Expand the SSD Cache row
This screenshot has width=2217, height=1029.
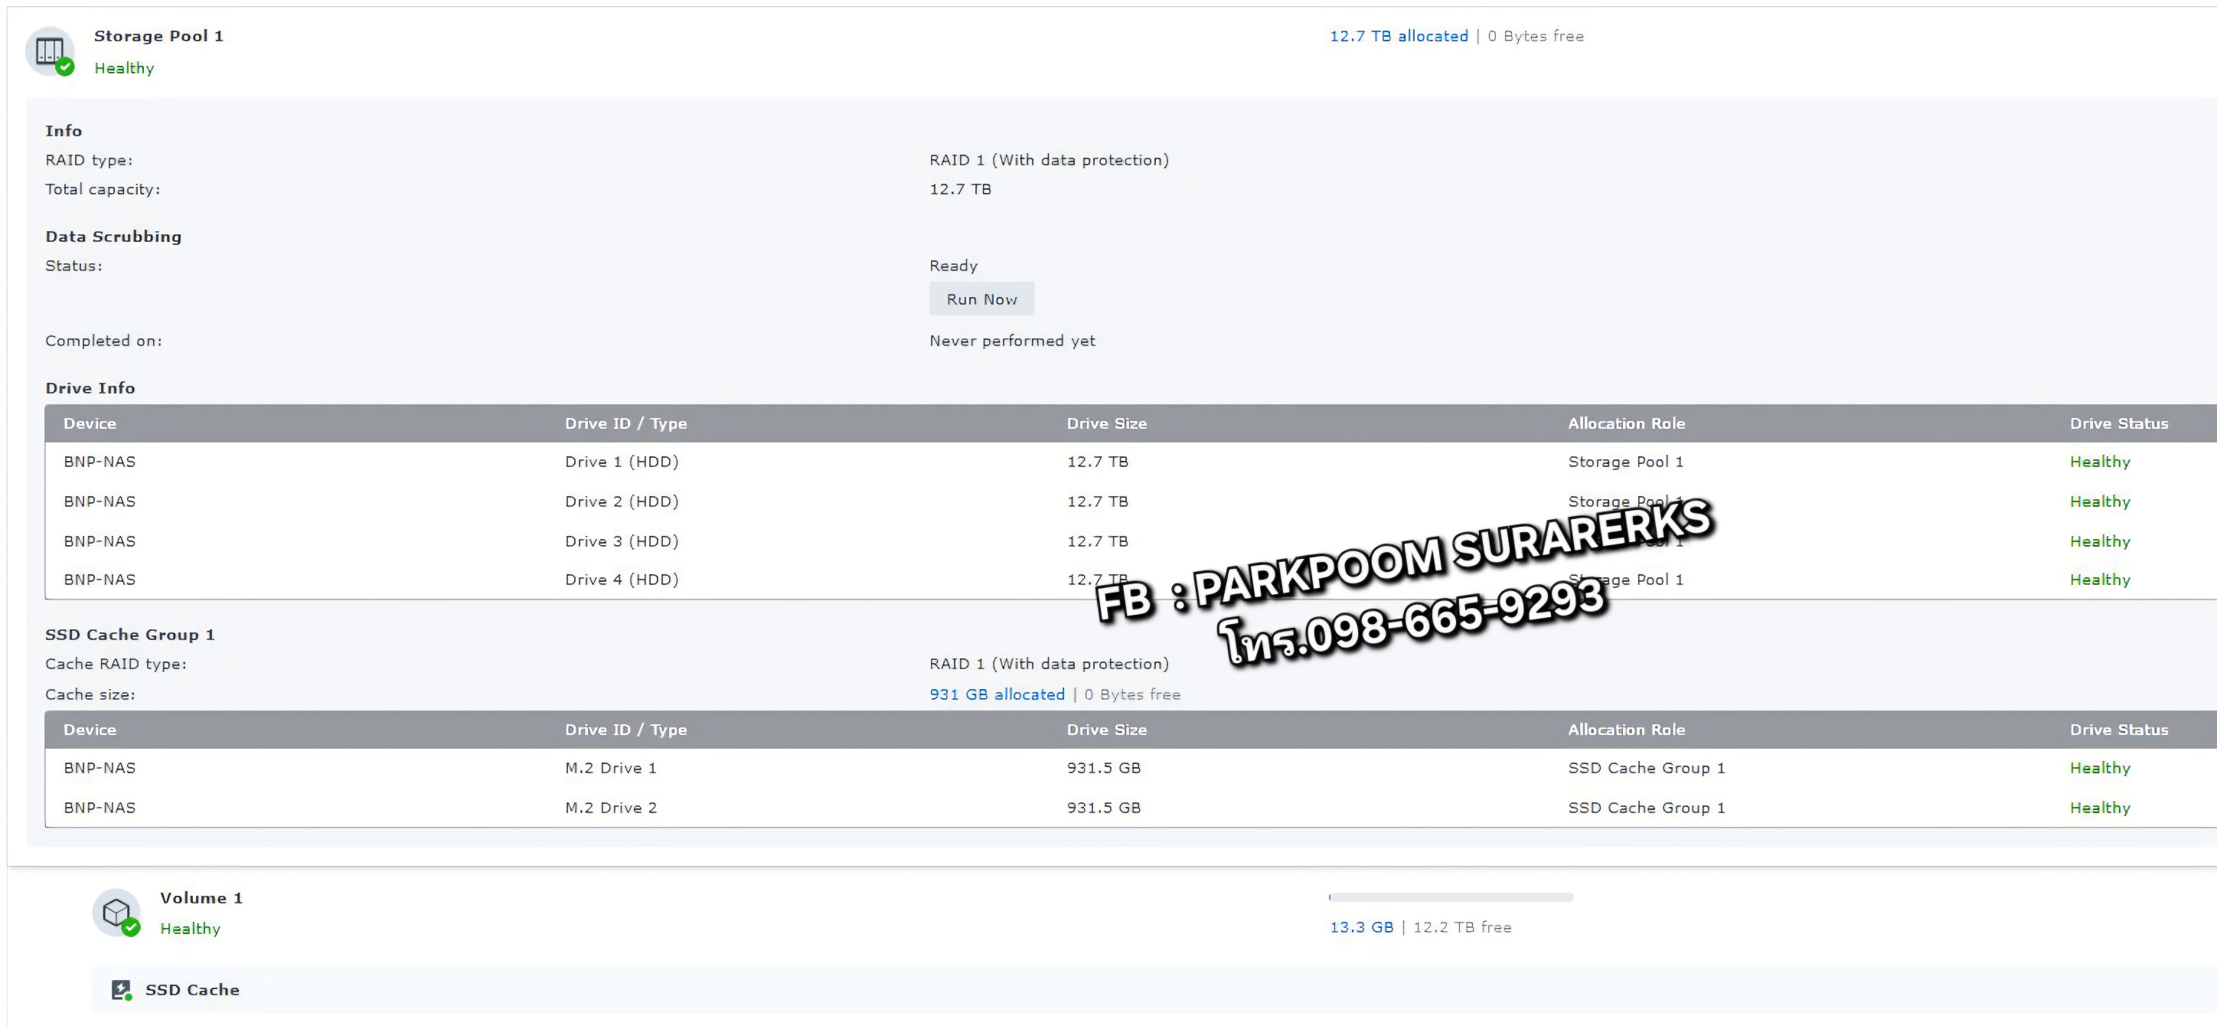pos(192,989)
